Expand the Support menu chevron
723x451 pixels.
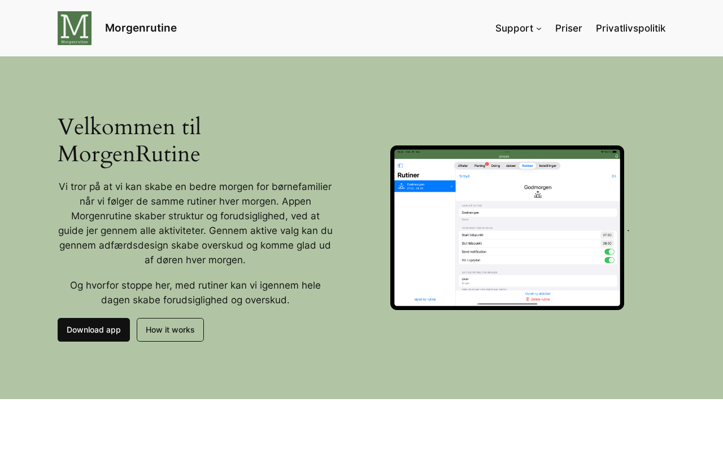pos(539,29)
